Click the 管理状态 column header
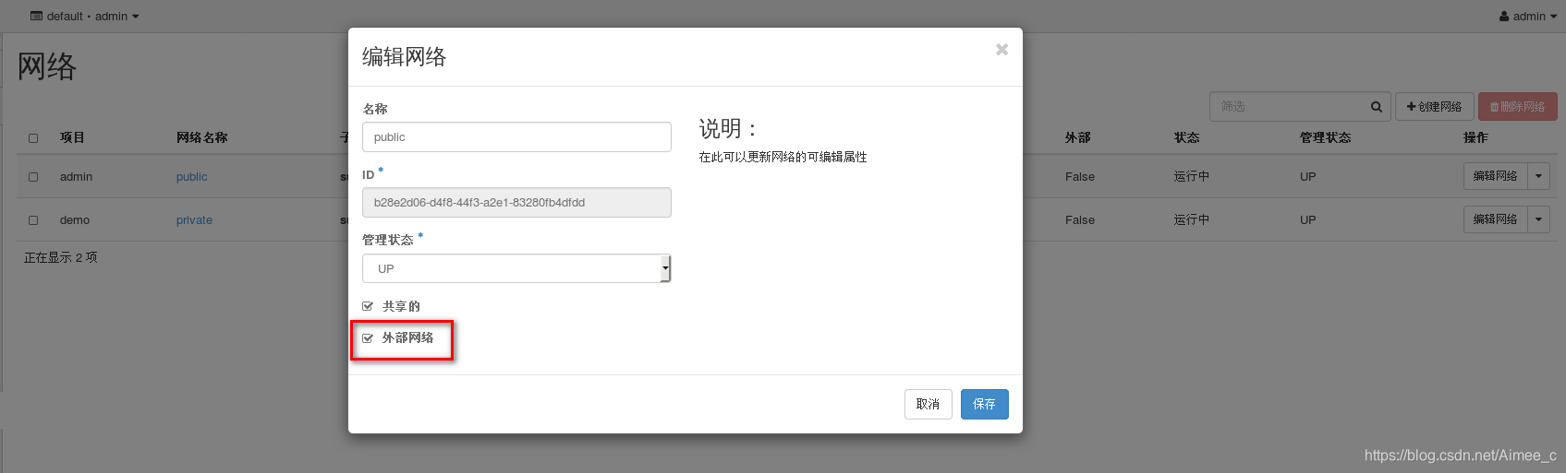This screenshot has height=473, width=1566. click(1325, 137)
